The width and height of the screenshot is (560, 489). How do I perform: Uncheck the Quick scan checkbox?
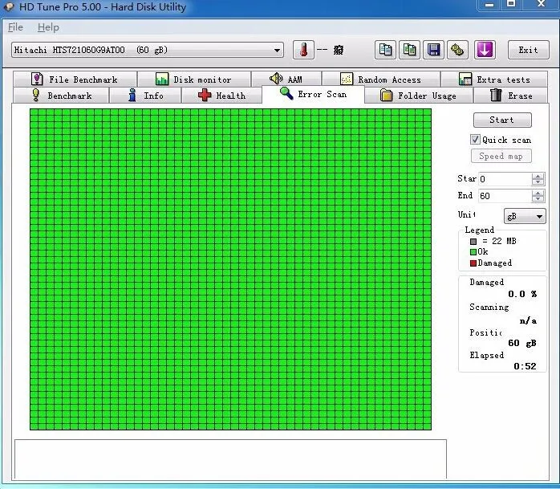[475, 140]
